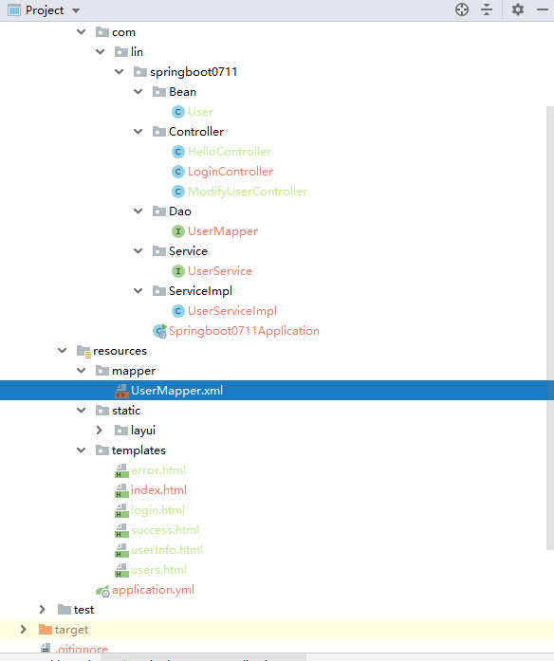Click the test folder icon
Image resolution: width=554 pixels, height=661 pixels.
[65, 610]
